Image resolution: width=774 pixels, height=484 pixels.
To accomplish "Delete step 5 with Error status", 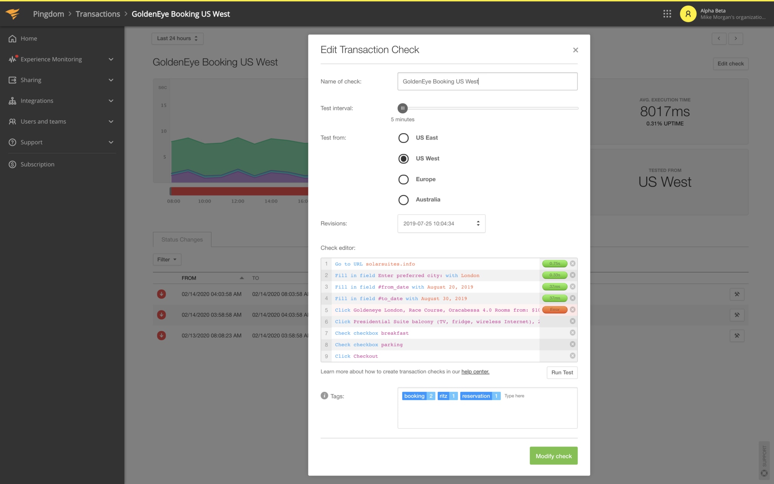I will [573, 310].
